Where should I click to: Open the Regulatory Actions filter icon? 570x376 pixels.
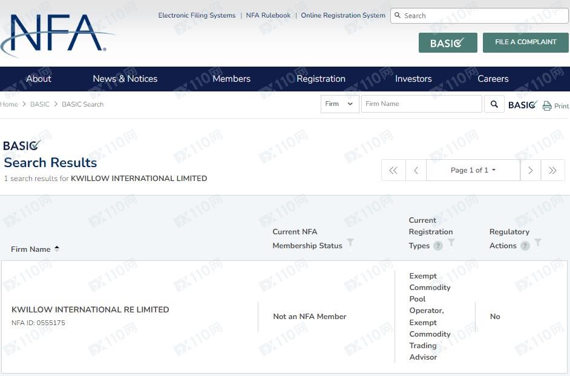click(538, 243)
